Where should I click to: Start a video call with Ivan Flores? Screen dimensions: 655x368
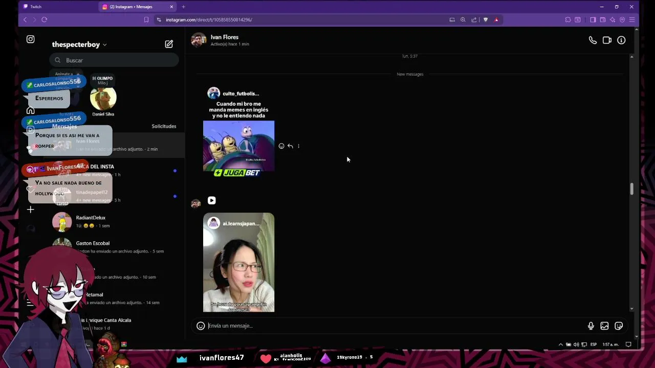[607, 40]
